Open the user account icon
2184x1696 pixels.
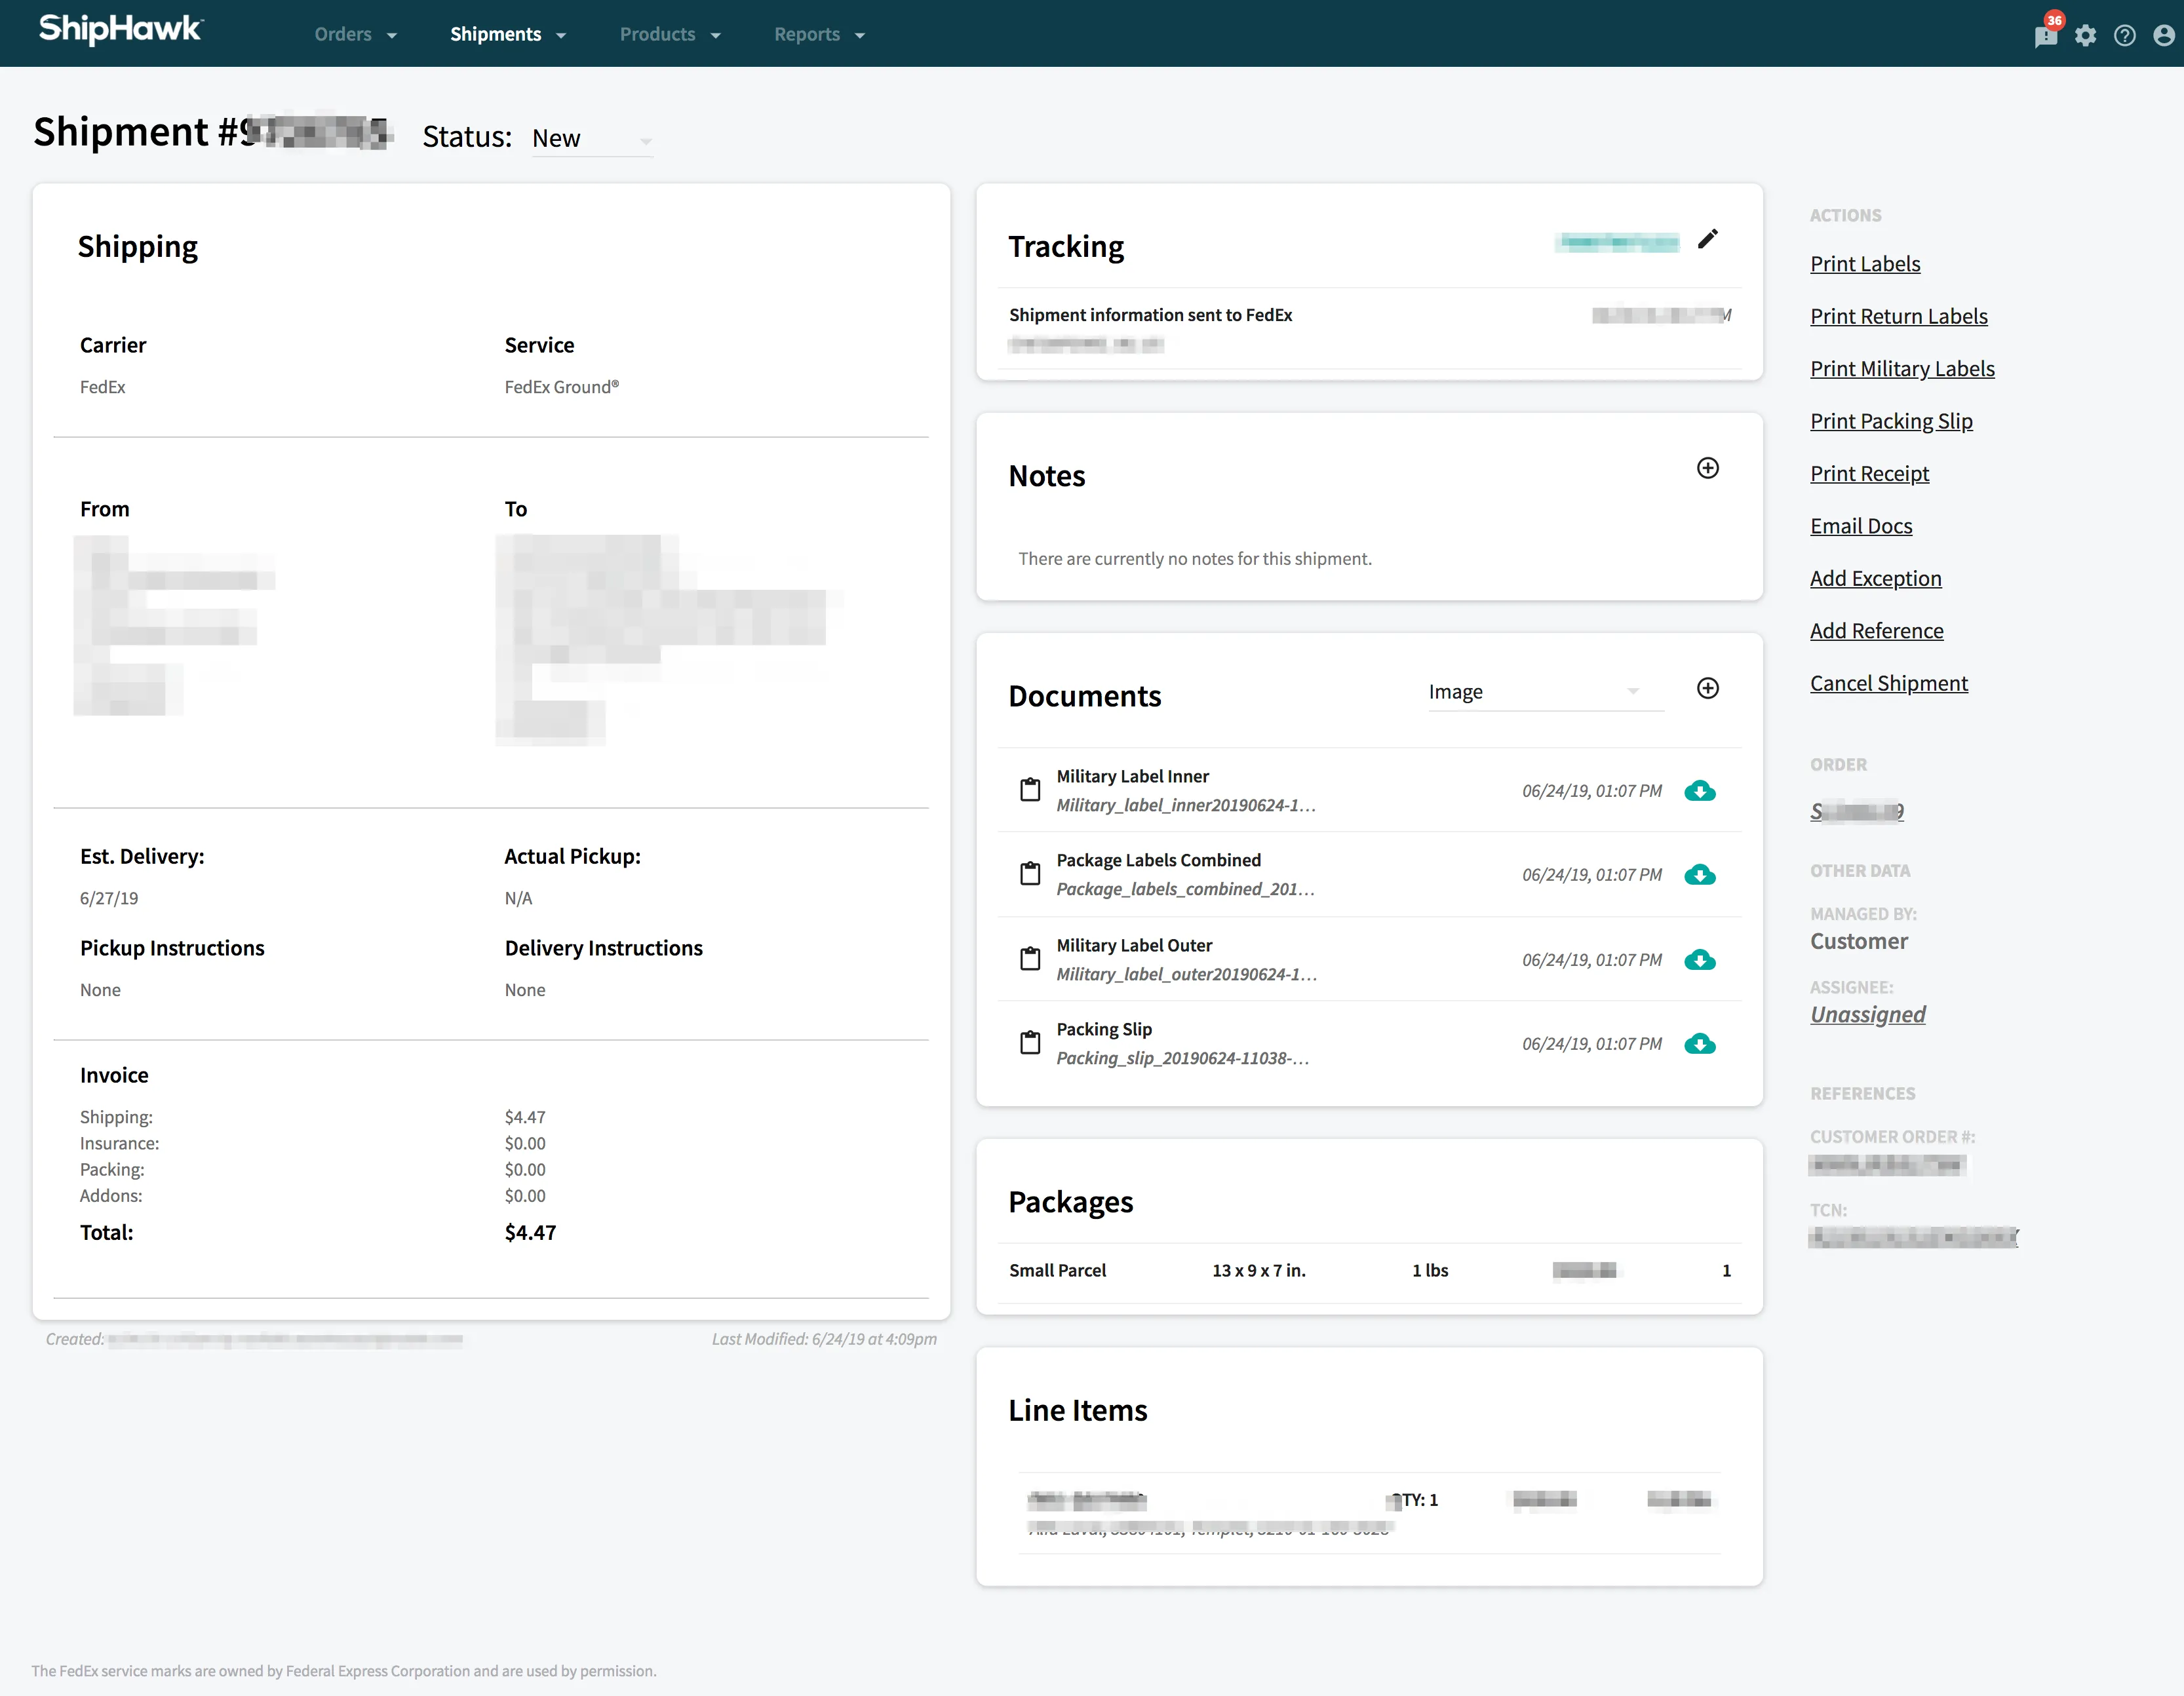tap(2163, 36)
